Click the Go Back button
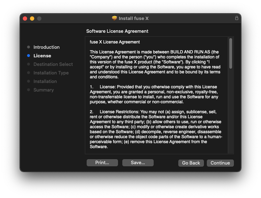This screenshot has width=261, height=198. point(191,163)
